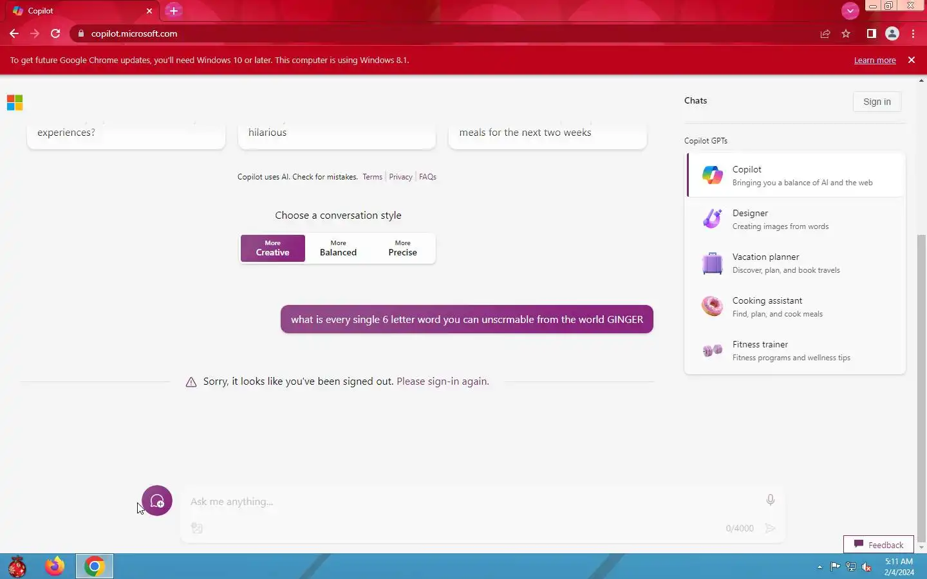Click the card 'meals for the next two weeks'
This screenshot has width=927, height=579.
click(547, 135)
